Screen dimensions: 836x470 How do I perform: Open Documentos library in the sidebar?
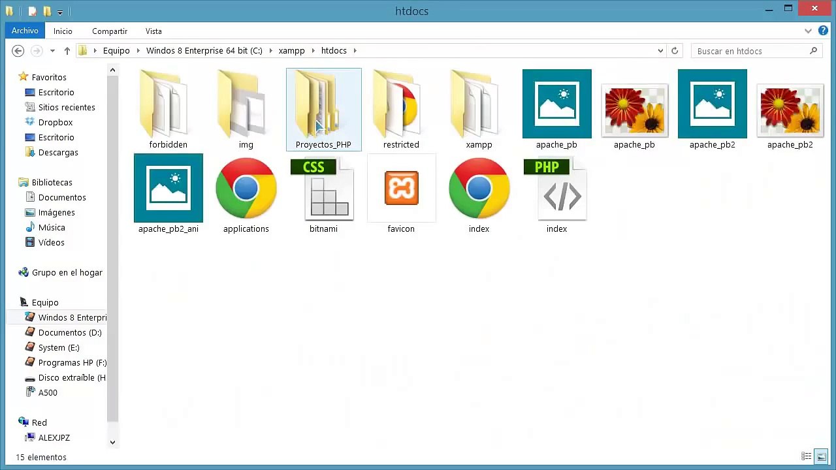tap(62, 197)
